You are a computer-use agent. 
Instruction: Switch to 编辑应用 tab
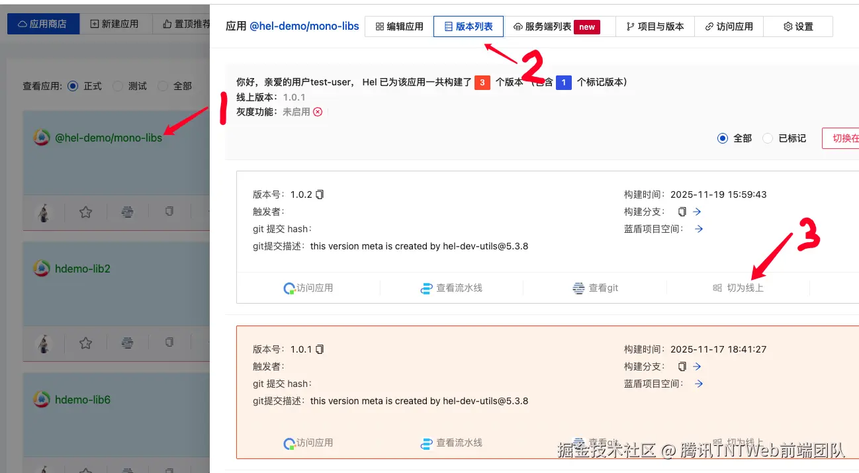399,26
